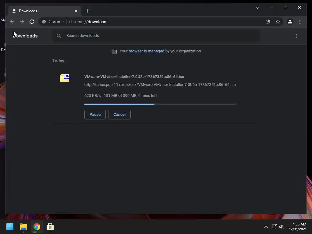Click the back navigation arrow
Image resolution: width=312 pixels, height=234 pixels.
[x=12, y=22]
